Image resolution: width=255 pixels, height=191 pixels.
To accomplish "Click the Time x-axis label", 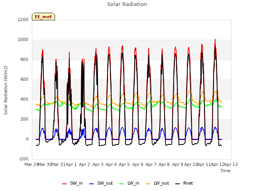I will coord(226,171).
